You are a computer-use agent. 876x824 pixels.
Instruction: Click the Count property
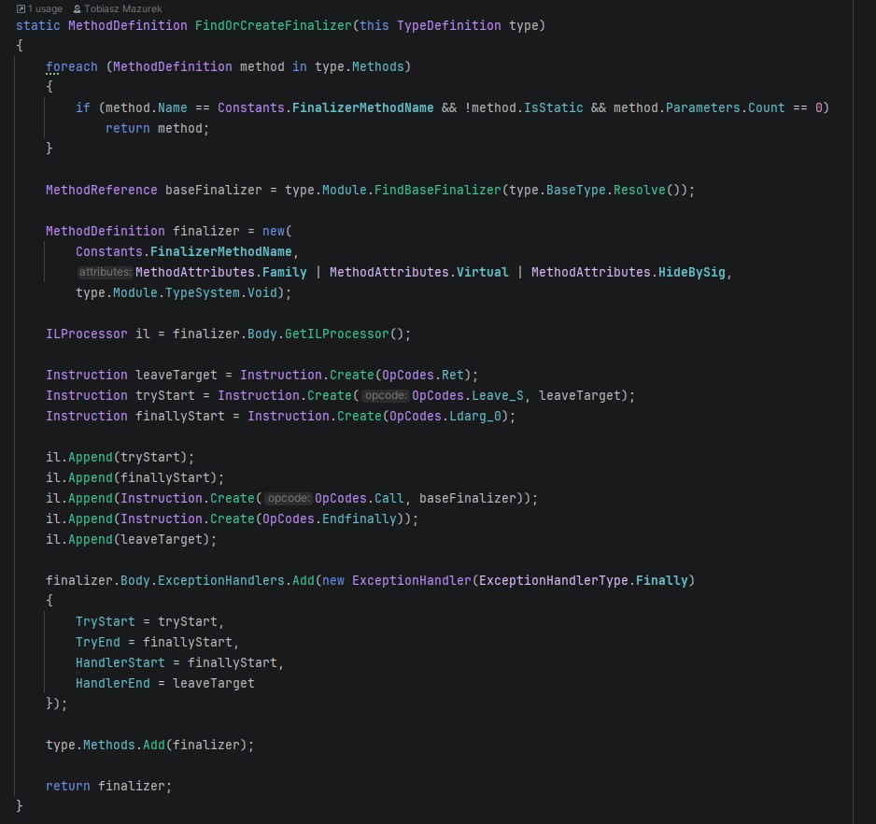click(x=766, y=107)
